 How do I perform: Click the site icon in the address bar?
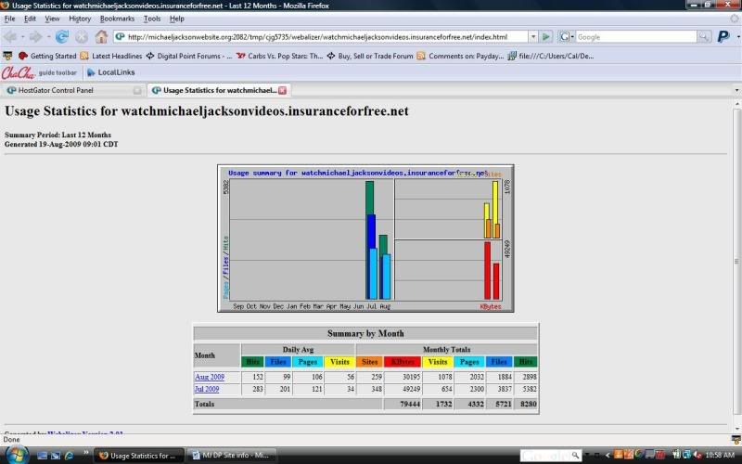[121, 36]
